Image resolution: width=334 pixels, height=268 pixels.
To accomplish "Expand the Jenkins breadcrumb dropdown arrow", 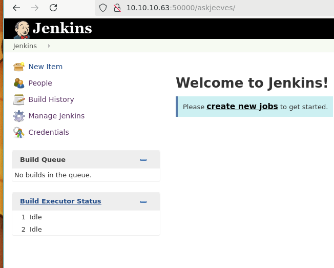I will [49, 46].
